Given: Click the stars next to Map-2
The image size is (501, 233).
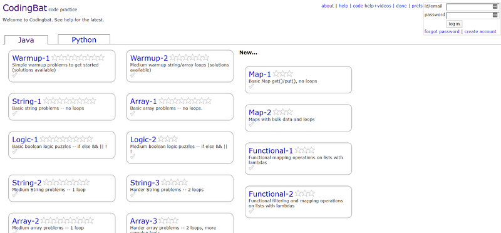Looking at the screenshot, I should point(283,112).
